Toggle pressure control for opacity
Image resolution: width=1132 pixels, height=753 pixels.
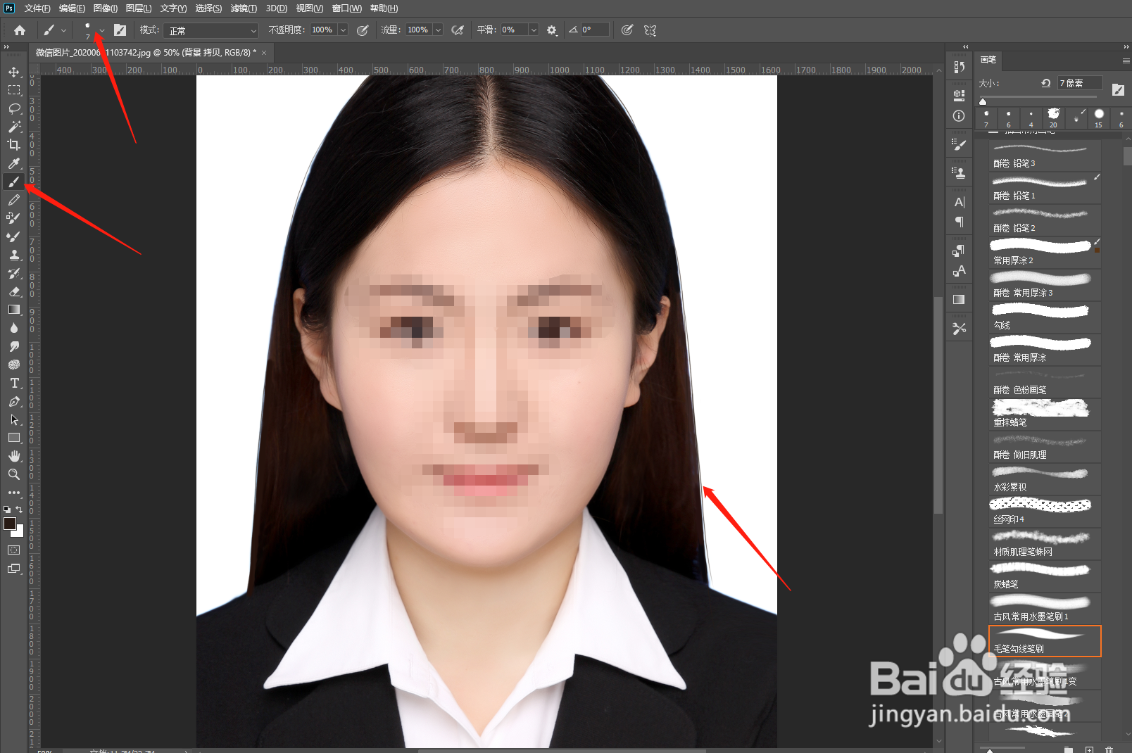(x=363, y=30)
